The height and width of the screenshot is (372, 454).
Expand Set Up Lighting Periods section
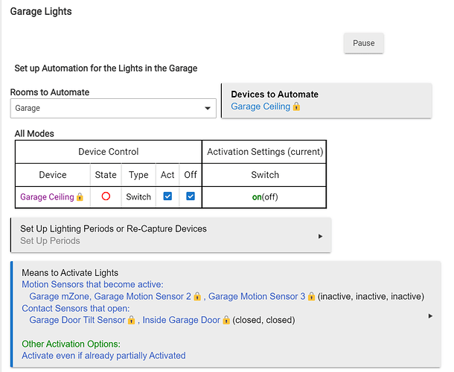[320, 235]
